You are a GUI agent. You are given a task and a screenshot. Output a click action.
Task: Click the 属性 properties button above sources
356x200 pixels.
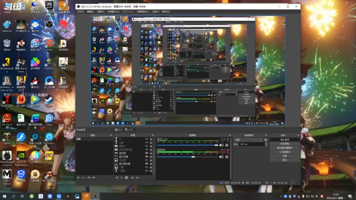pos(118,130)
